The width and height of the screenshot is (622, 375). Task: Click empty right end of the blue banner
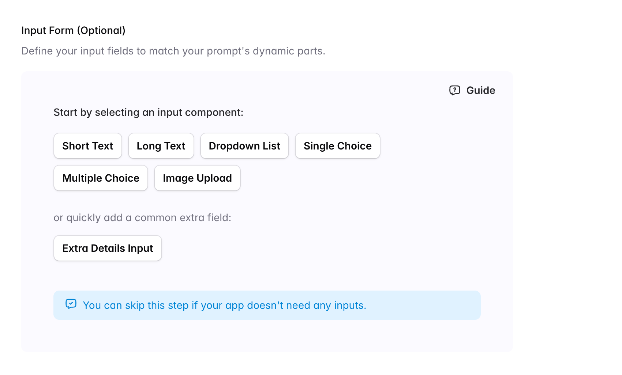pyautogui.click(x=439, y=305)
